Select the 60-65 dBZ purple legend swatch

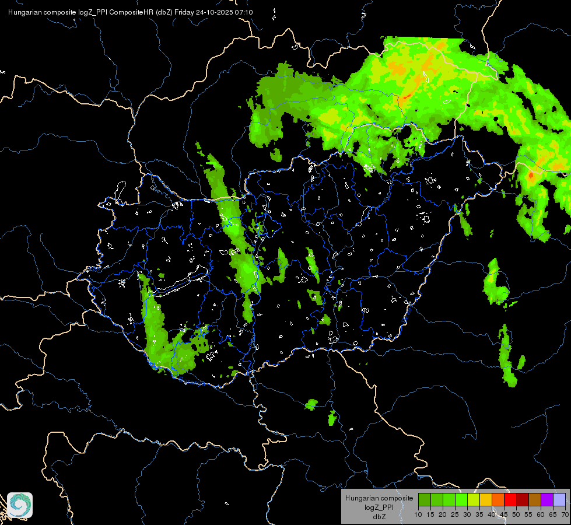(x=547, y=499)
